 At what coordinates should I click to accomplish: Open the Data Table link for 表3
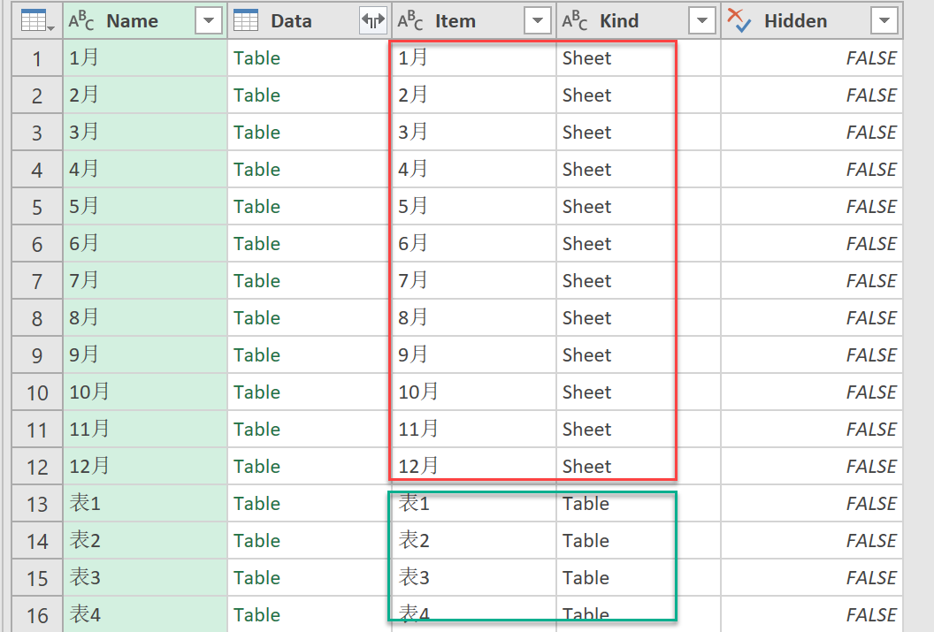[256, 578]
